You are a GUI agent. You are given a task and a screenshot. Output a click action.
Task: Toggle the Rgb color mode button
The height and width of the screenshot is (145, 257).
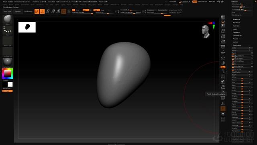[x=86, y=10]
